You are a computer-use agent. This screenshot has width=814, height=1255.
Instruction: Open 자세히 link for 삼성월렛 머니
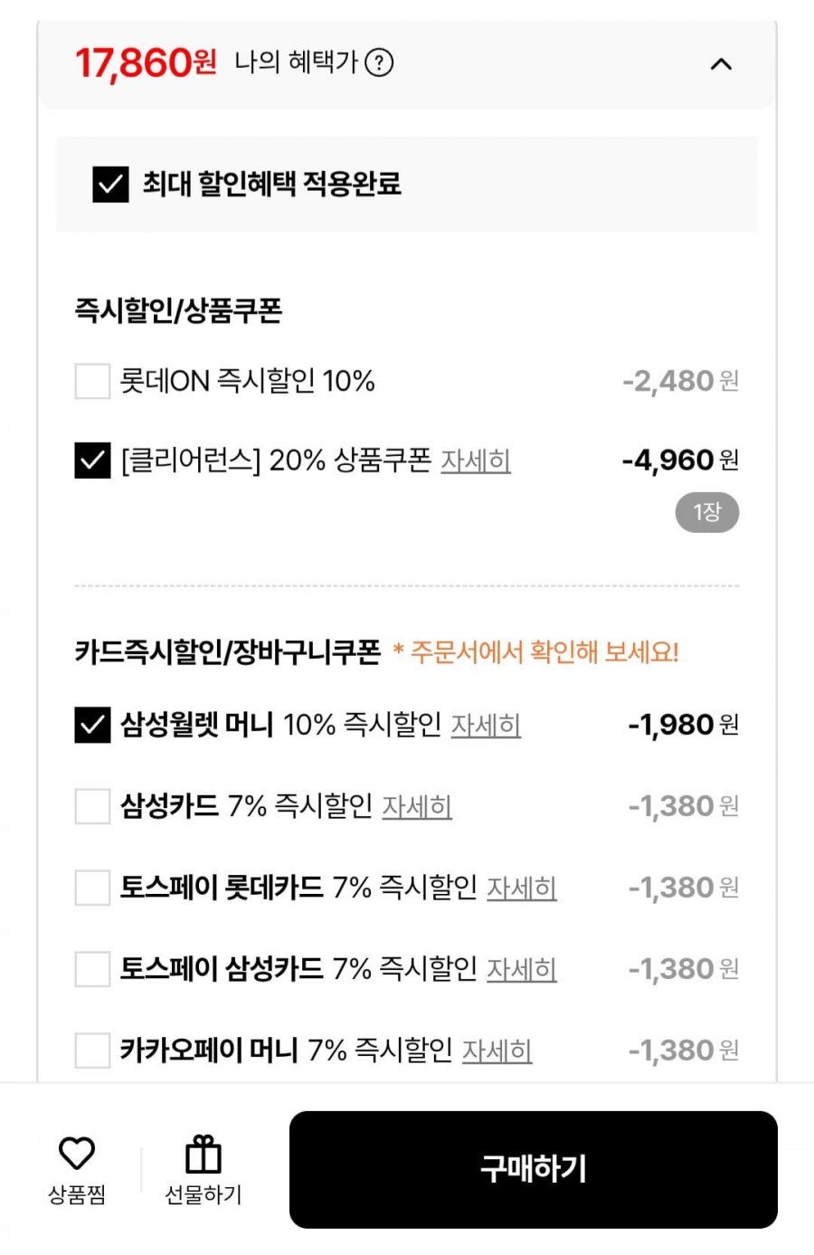point(486,725)
